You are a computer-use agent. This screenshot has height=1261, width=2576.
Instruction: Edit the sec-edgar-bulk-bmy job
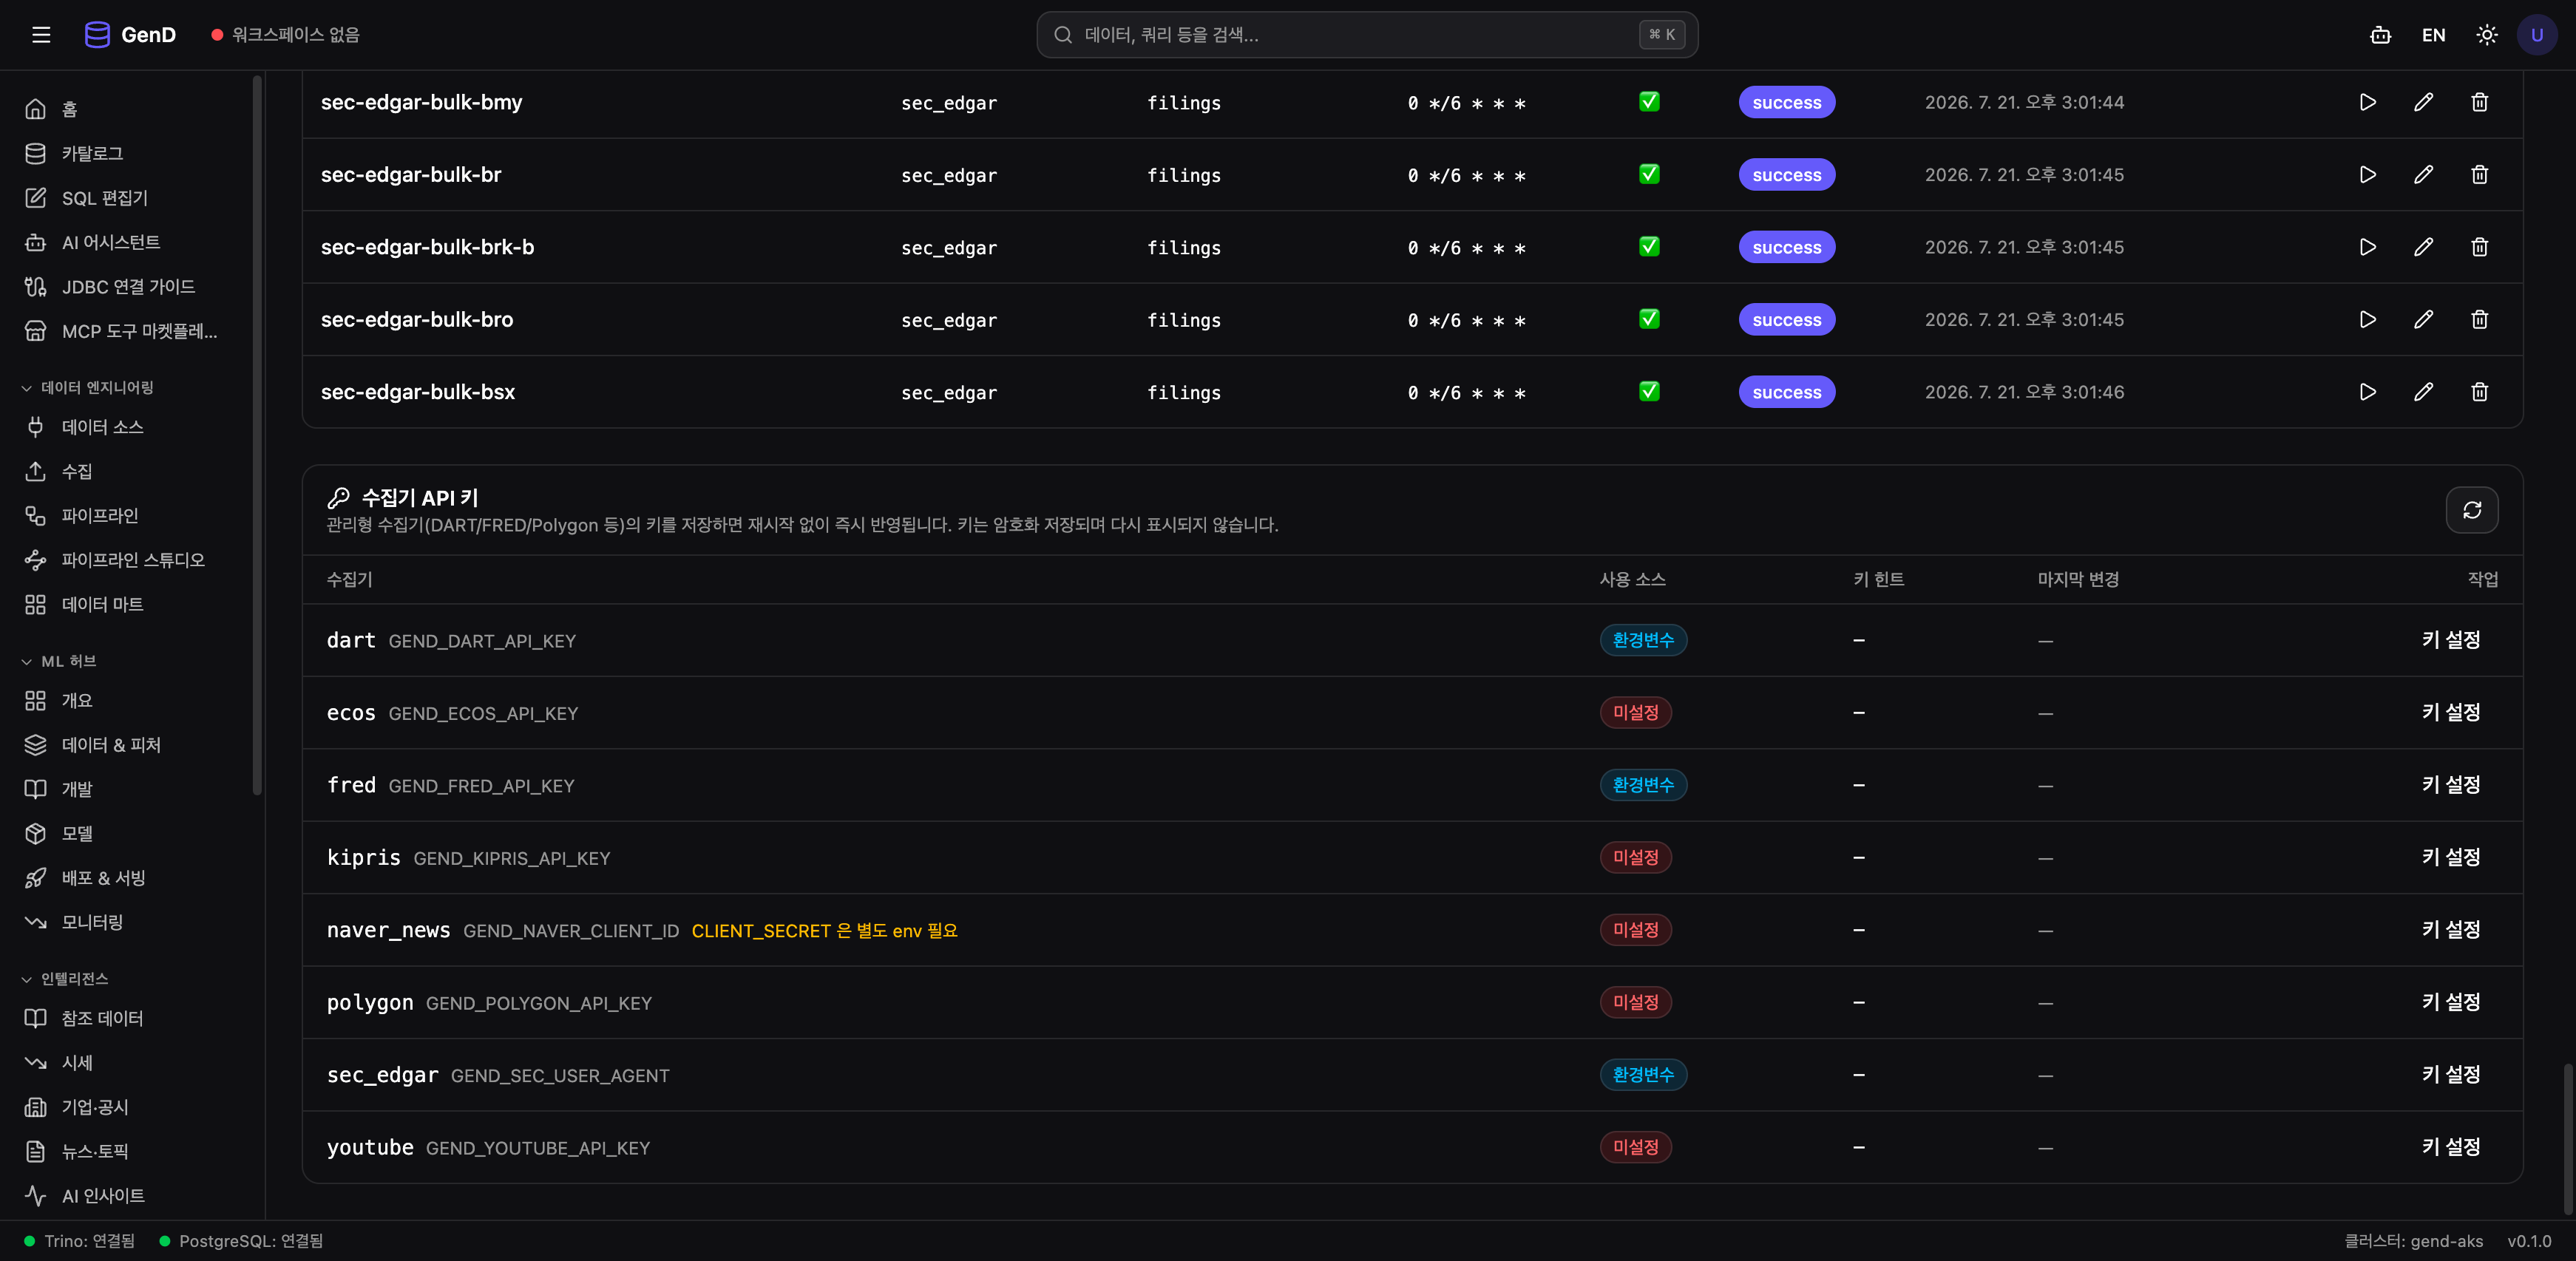click(x=2423, y=102)
